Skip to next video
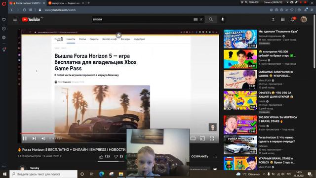Image resolution: width=316 pixels, height=178 pixels. click(34, 138)
